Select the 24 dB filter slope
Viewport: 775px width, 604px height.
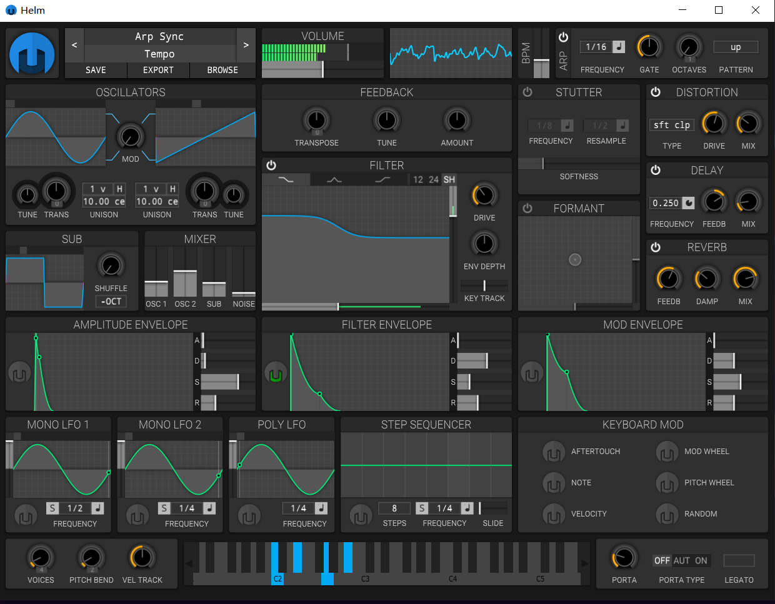point(434,180)
